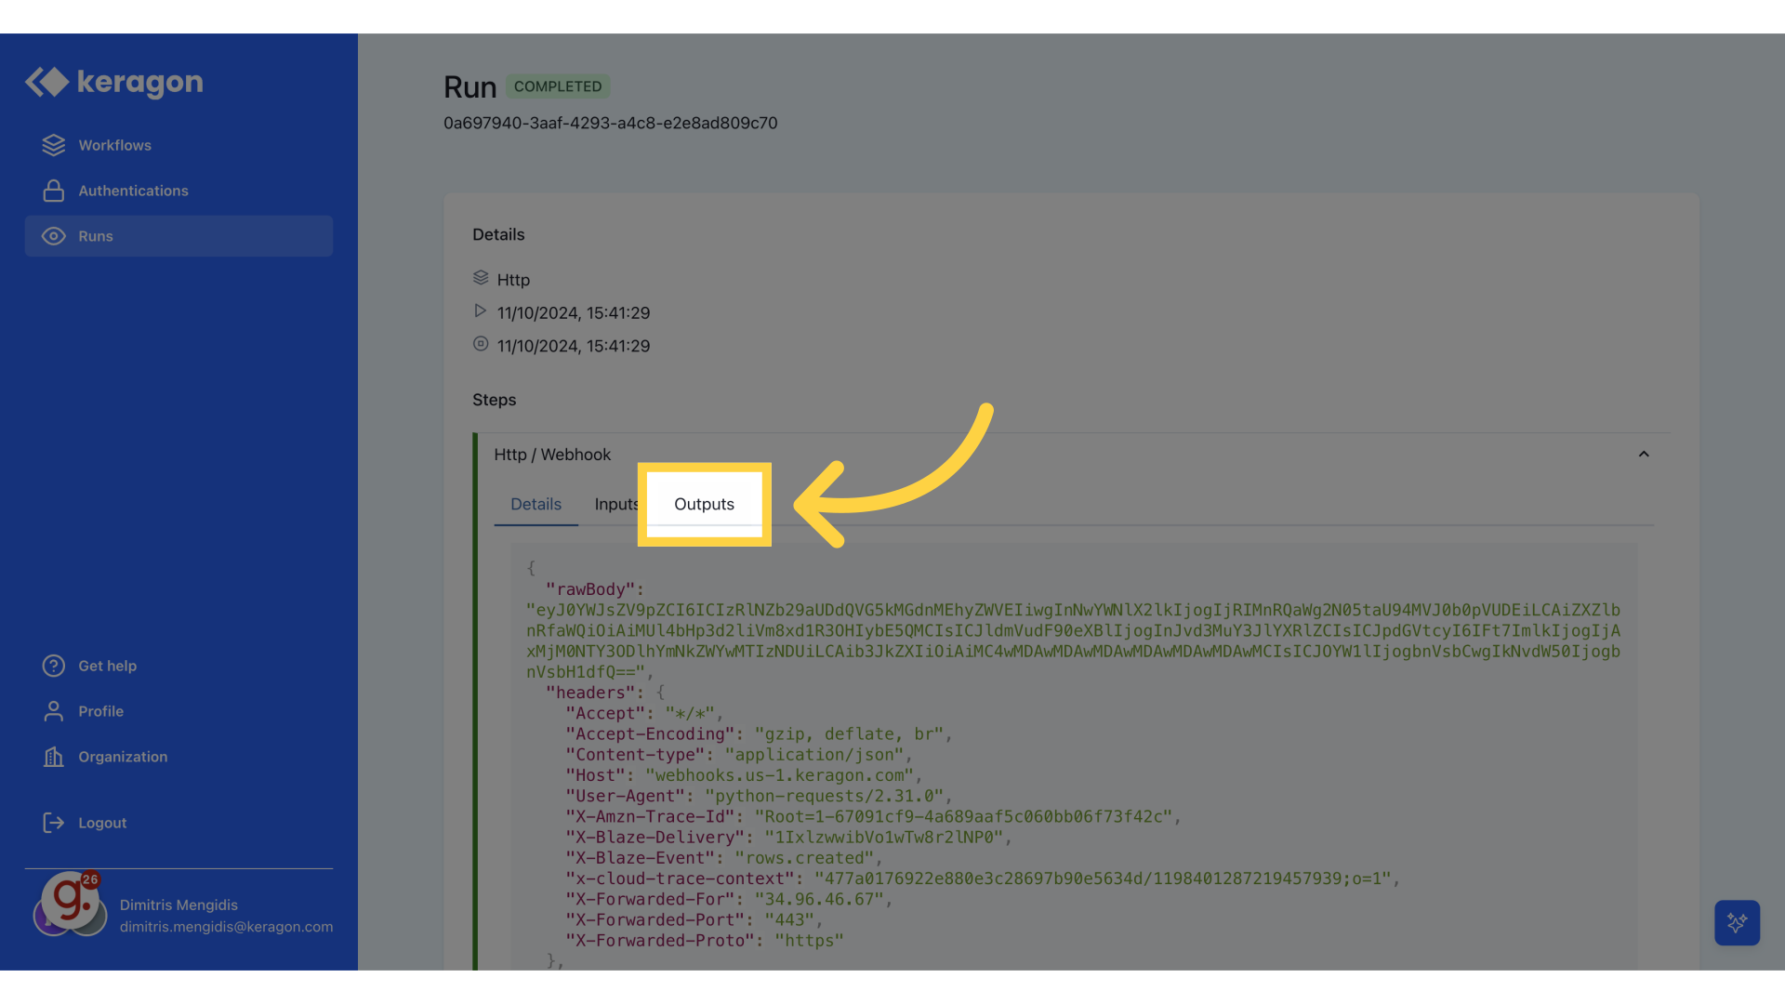Click the "X-Forwarded-Proto" https line
This screenshot has width=1785, height=1004.
click(x=705, y=941)
